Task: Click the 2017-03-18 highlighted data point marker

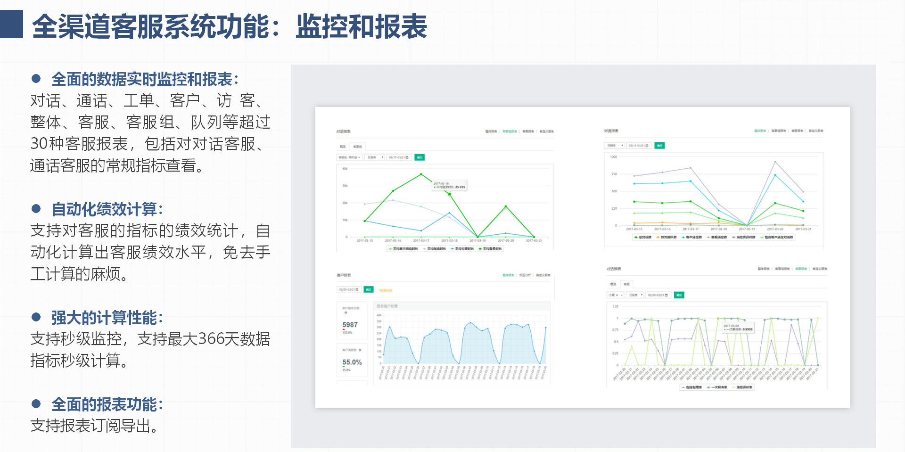Action: (x=449, y=194)
